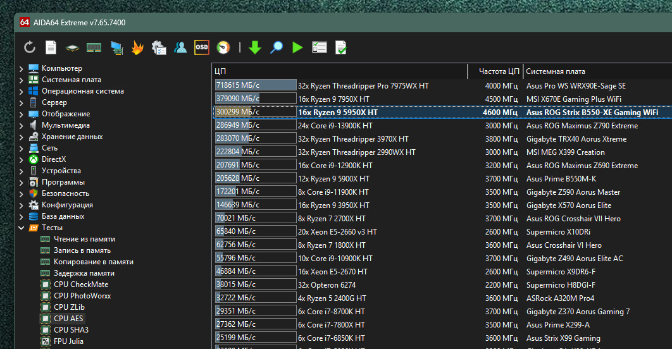This screenshot has height=349, width=672.
Task: Start benchmark with green play icon
Action: click(297, 47)
